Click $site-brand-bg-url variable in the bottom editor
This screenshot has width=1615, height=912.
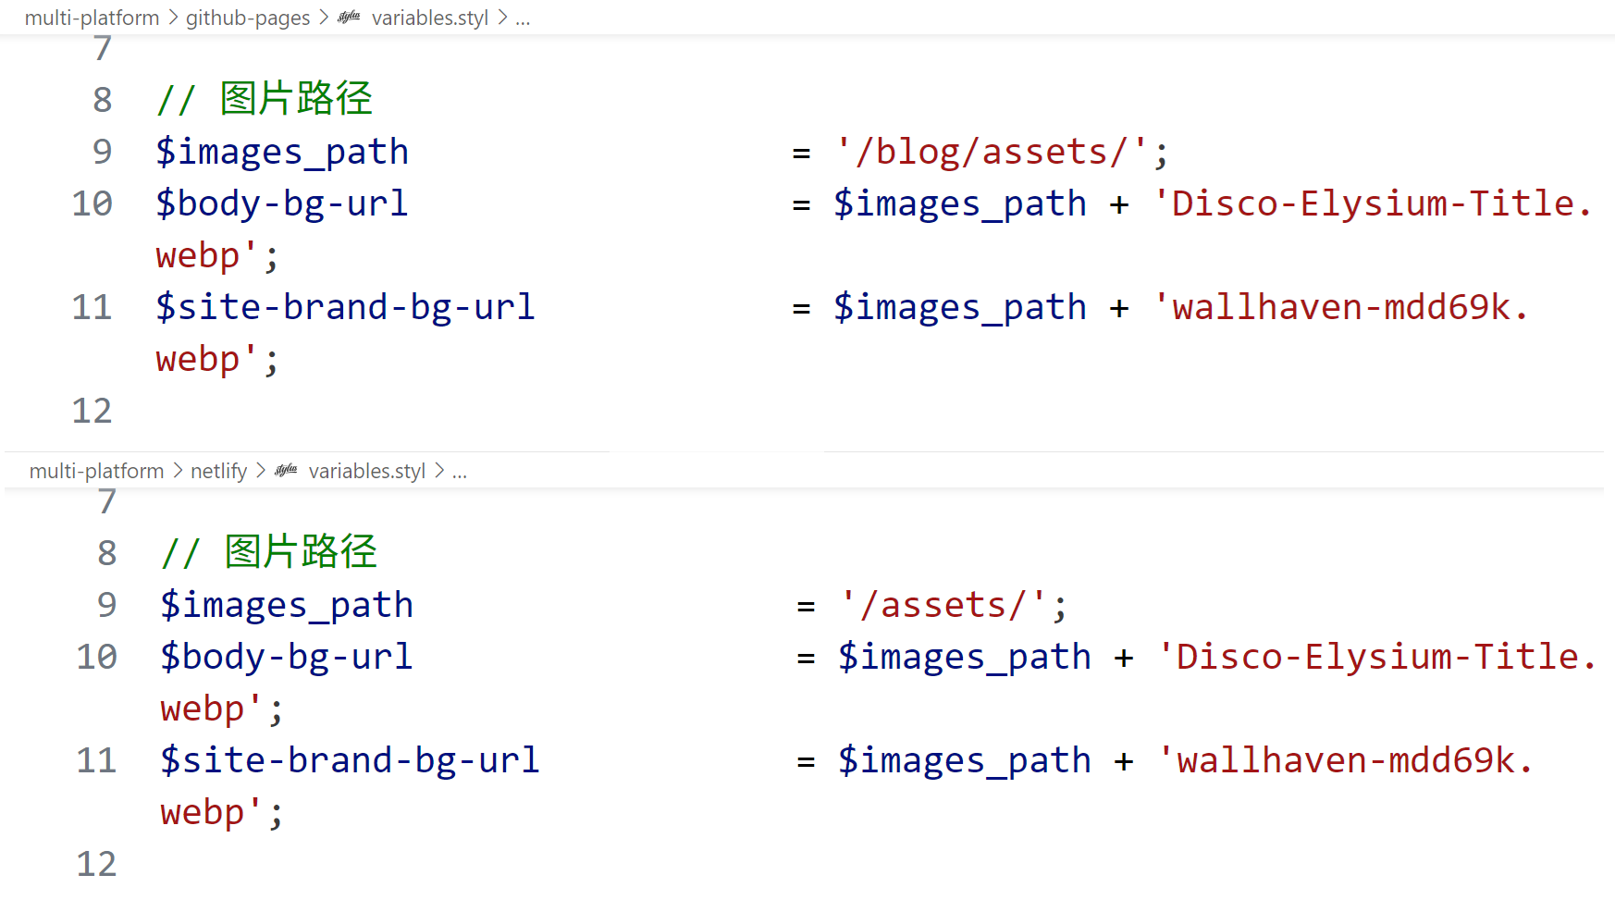[x=350, y=760]
